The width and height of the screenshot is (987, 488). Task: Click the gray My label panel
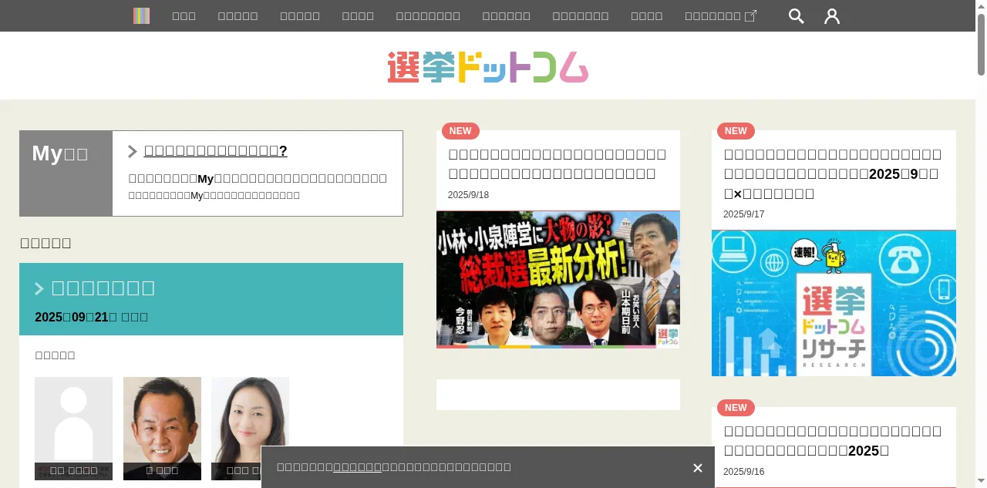pyautogui.click(x=66, y=173)
